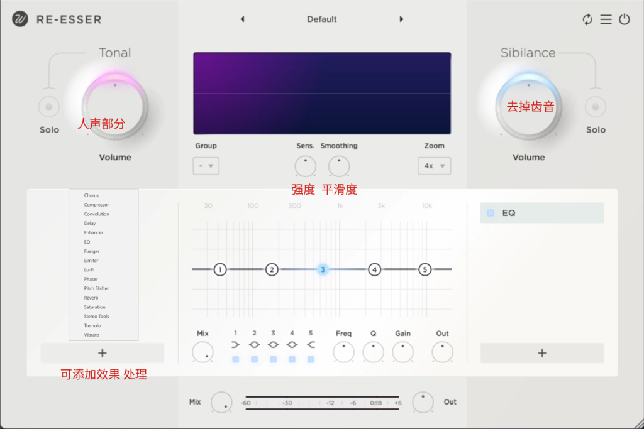The width and height of the screenshot is (644, 429).
Task: Toggle band 3 enable square
Action: click(273, 359)
